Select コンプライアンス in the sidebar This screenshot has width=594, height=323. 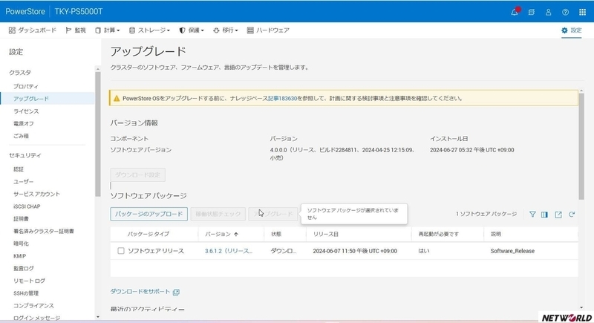(33, 306)
